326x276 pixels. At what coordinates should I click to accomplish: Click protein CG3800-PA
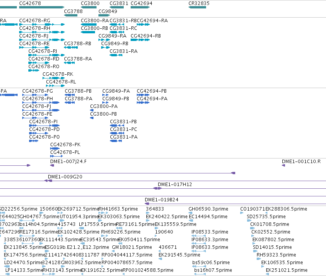(92, 110)
